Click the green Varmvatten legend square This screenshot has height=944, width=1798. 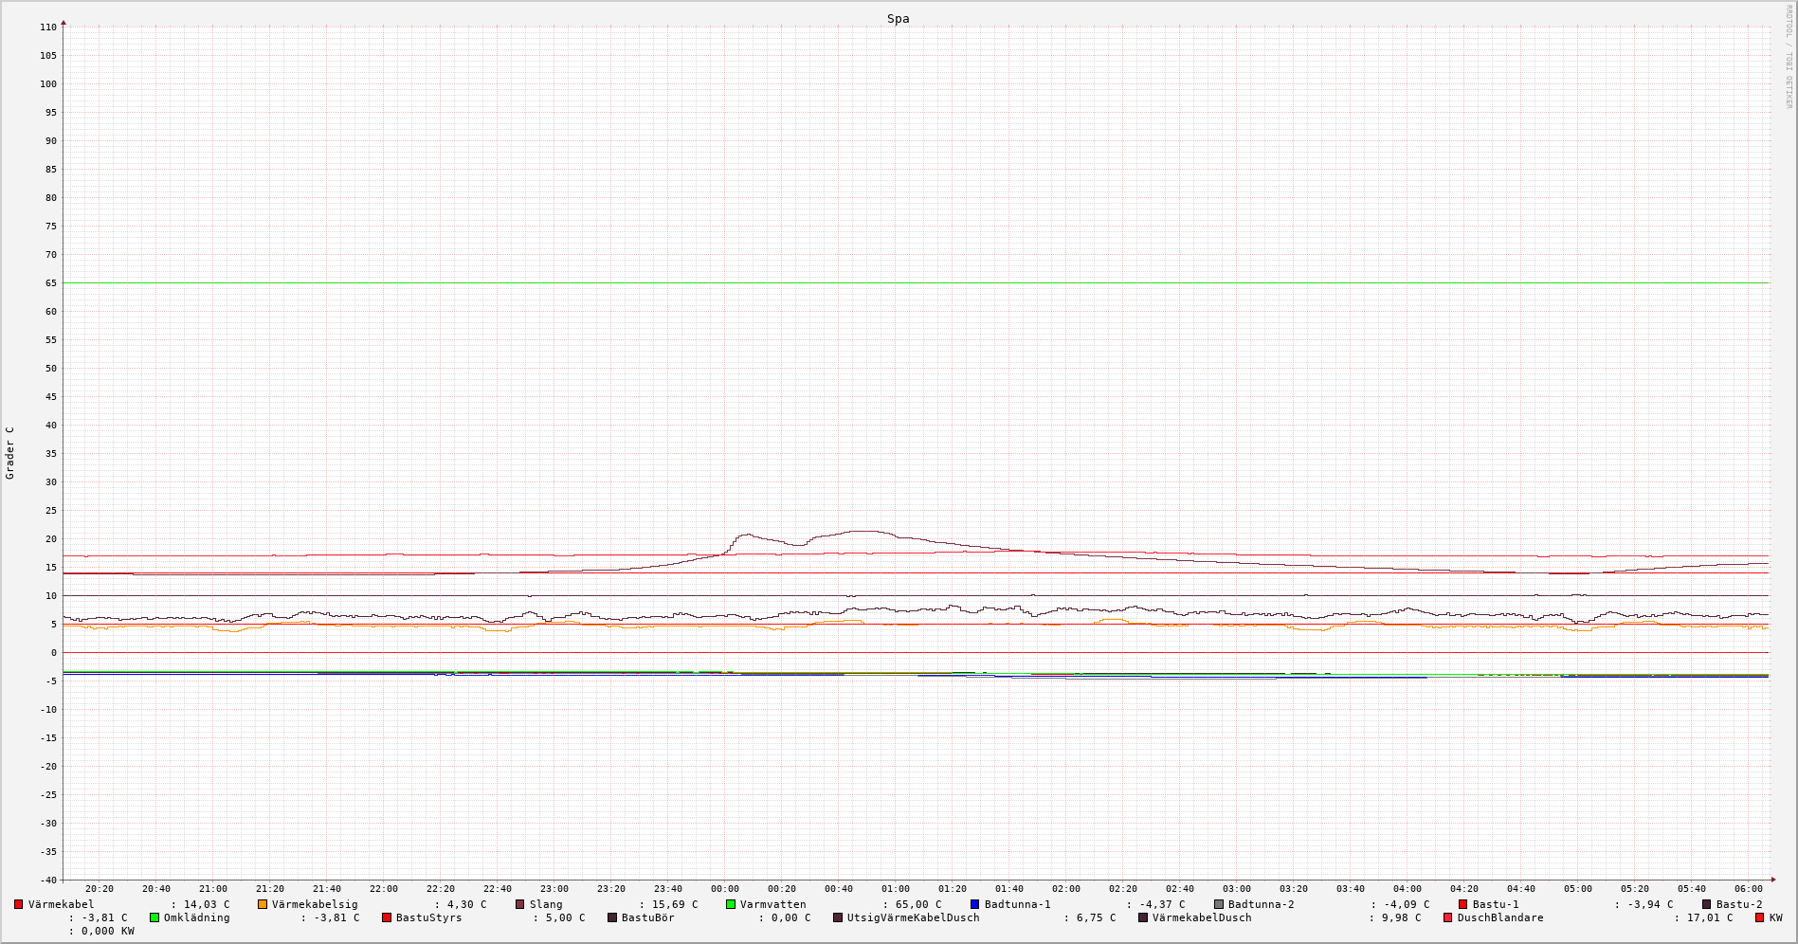(x=731, y=904)
